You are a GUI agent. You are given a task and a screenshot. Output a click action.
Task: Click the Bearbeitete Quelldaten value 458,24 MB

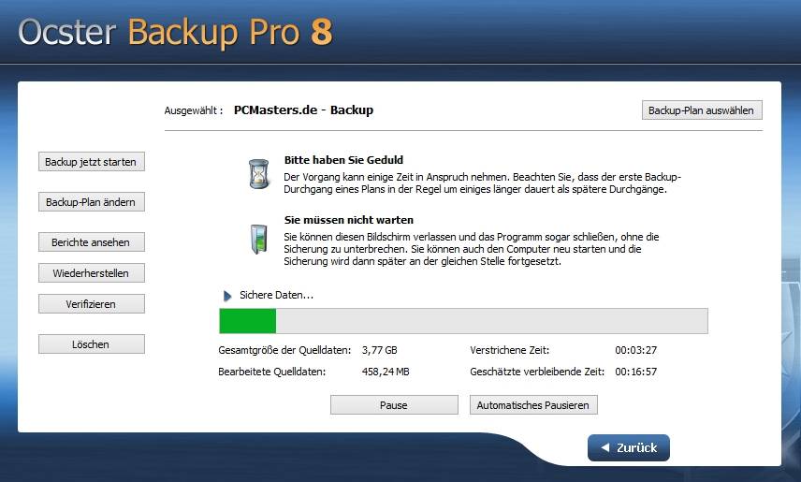[386, 372]
